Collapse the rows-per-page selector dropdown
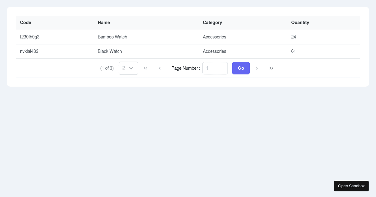This screenshot has width=376, height=197. (x=128, y=68)
